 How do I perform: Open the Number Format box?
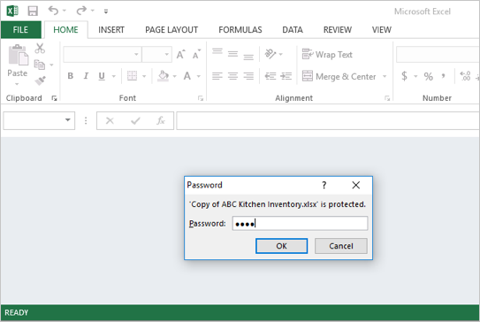[438, 55]
